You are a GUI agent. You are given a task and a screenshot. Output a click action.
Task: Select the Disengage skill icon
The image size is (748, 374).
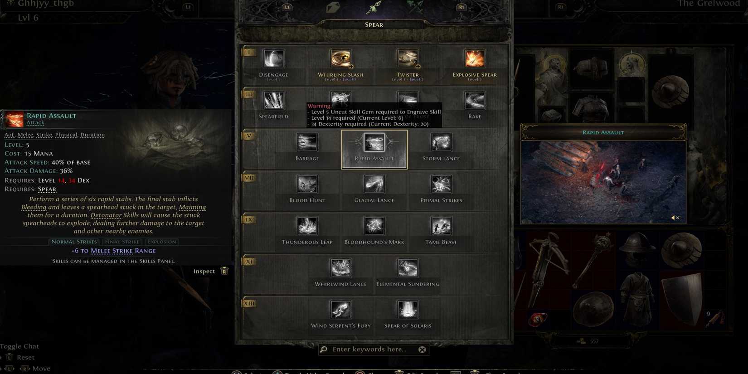[x=273, y=59]
